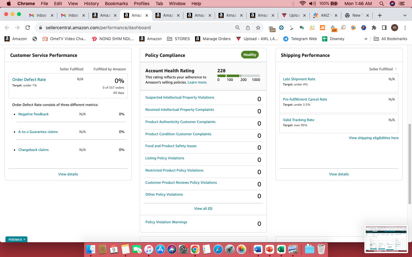Open the AMZScout A+ extension icon
The width and height of the screenshot is (412, 257).
click(312, 28)
